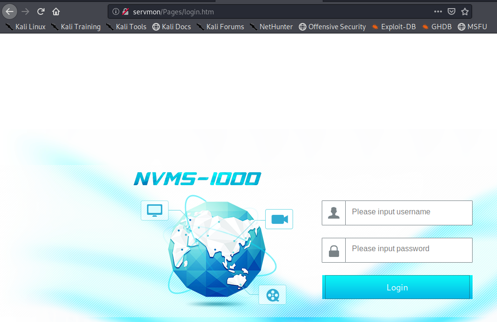The width and height of the screenshot is (497, 322).
Task: Open the Exploit-DB bookmark
Action: (x=394, y=27)
